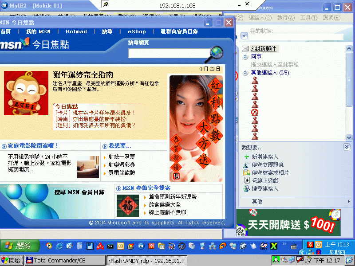The width and height of the screenshot is (355, 266).
Task: Click 新增連絡人 in Messenger
Action: 265,156
